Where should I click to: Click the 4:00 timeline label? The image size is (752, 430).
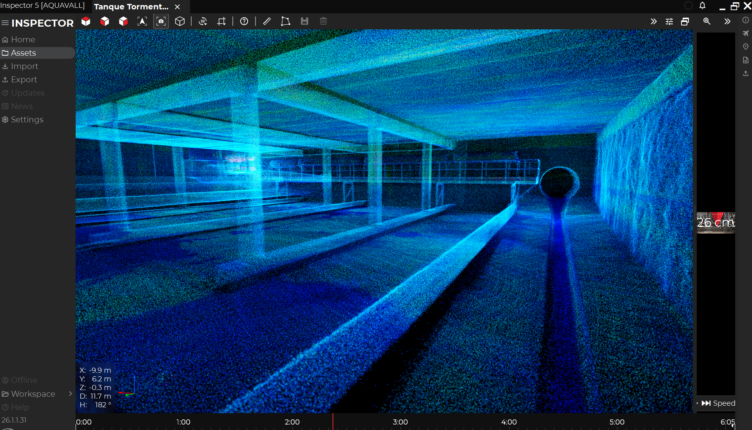[x=509, y=422]
